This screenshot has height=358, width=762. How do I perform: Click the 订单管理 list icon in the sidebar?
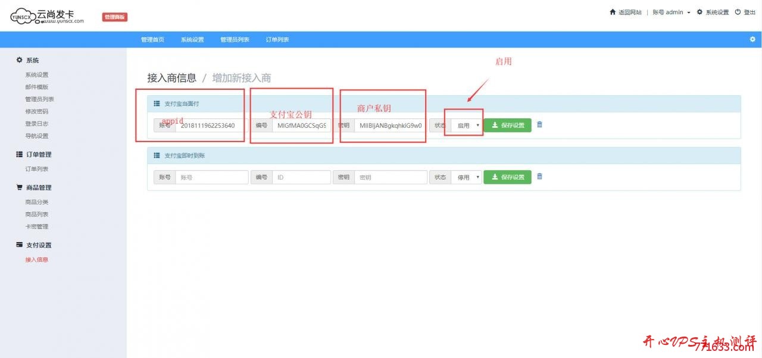(20, 154)
